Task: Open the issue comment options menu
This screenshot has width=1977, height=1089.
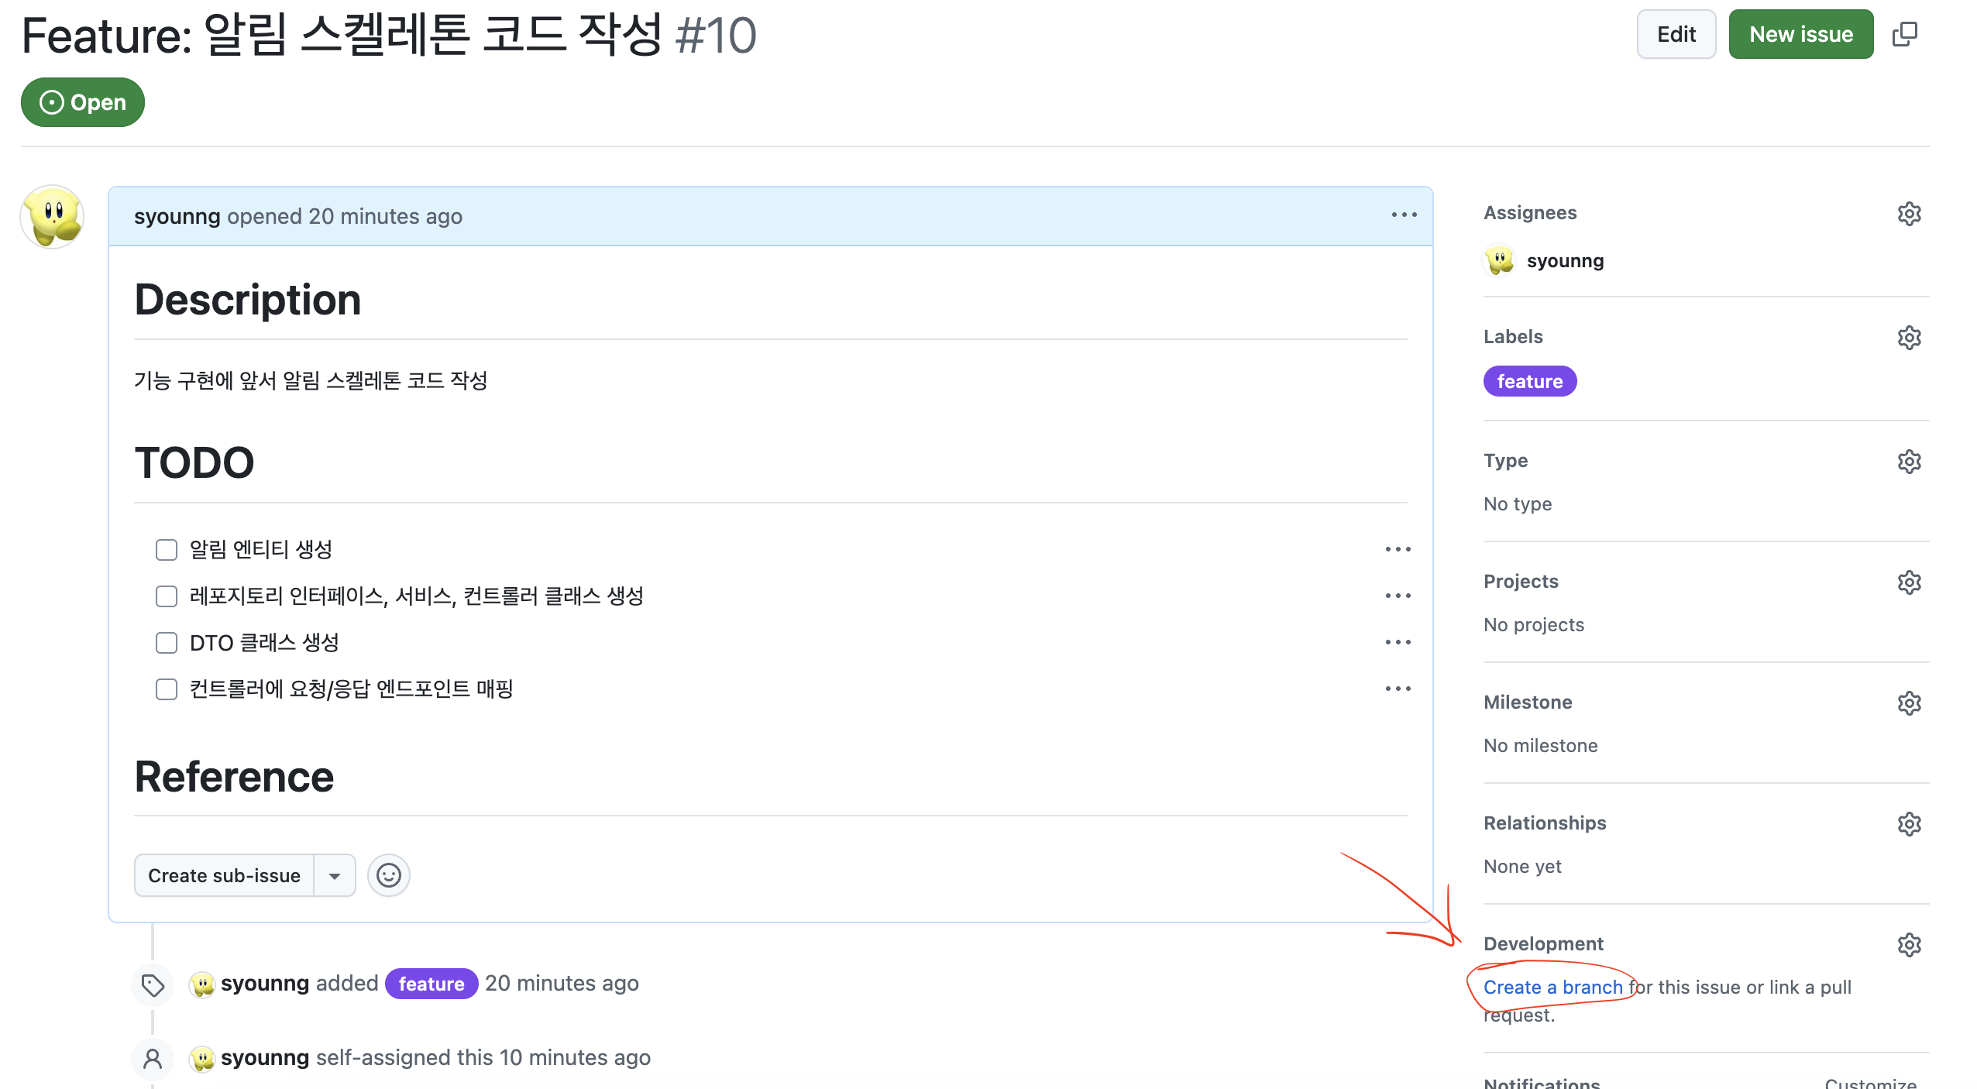Action: click(x=1404, y=215)
